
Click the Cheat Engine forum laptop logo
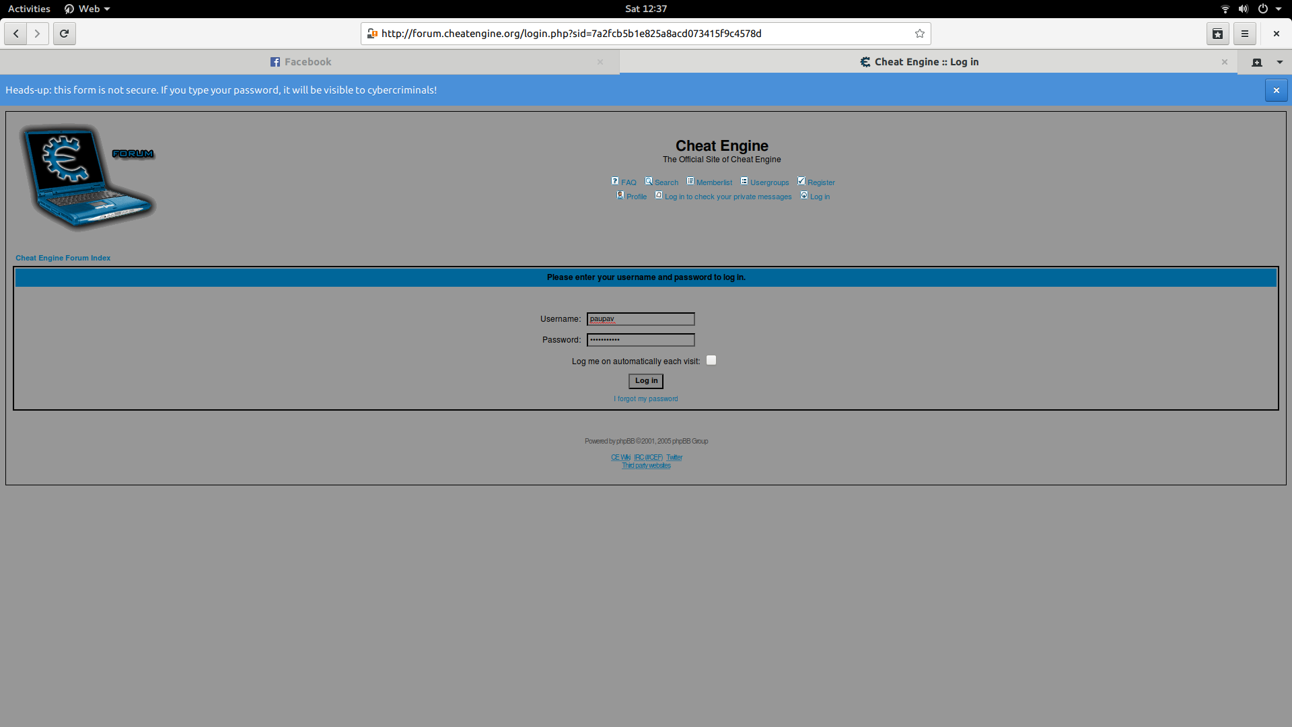(x=87, y=176)
